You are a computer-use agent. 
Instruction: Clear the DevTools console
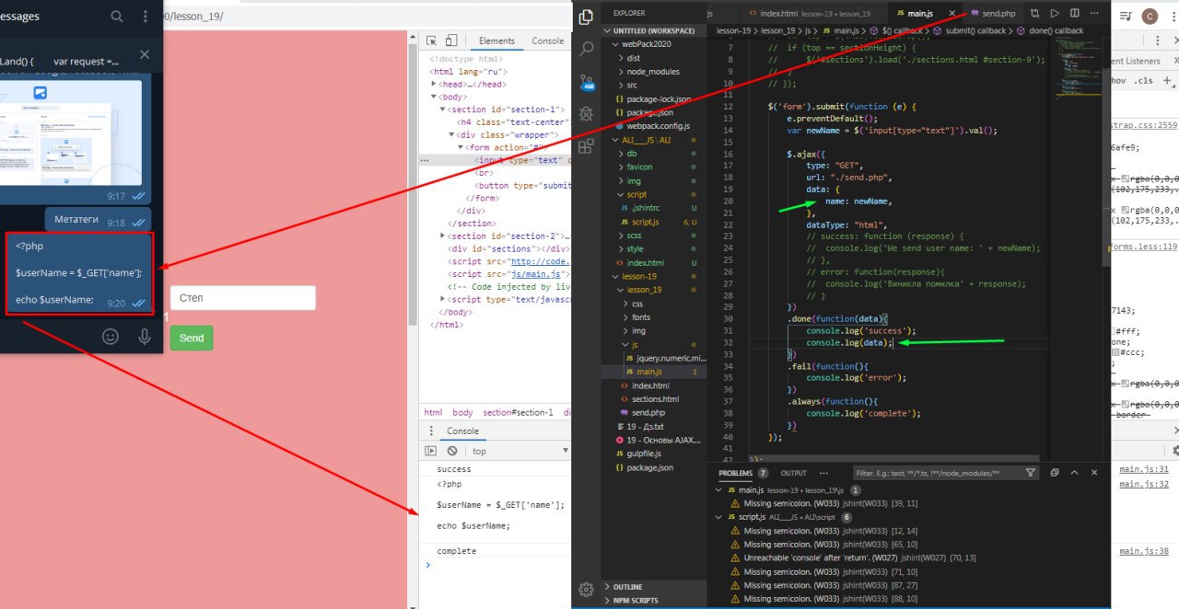pyautogui.click(x=452, y=451)
